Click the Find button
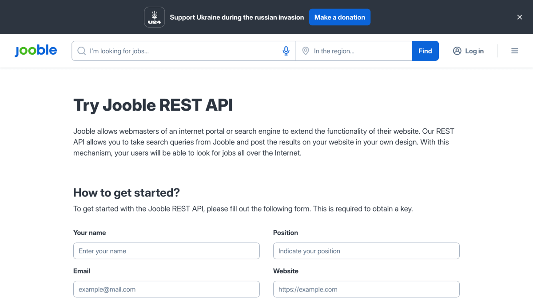 pyautogui.click(x=425, y=51)
